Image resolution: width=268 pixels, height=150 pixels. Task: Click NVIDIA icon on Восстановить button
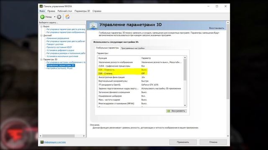pos(168,111)
